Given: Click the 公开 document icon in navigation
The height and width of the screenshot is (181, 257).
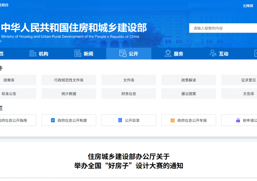Looking at the screenshot, I should 123,53.
